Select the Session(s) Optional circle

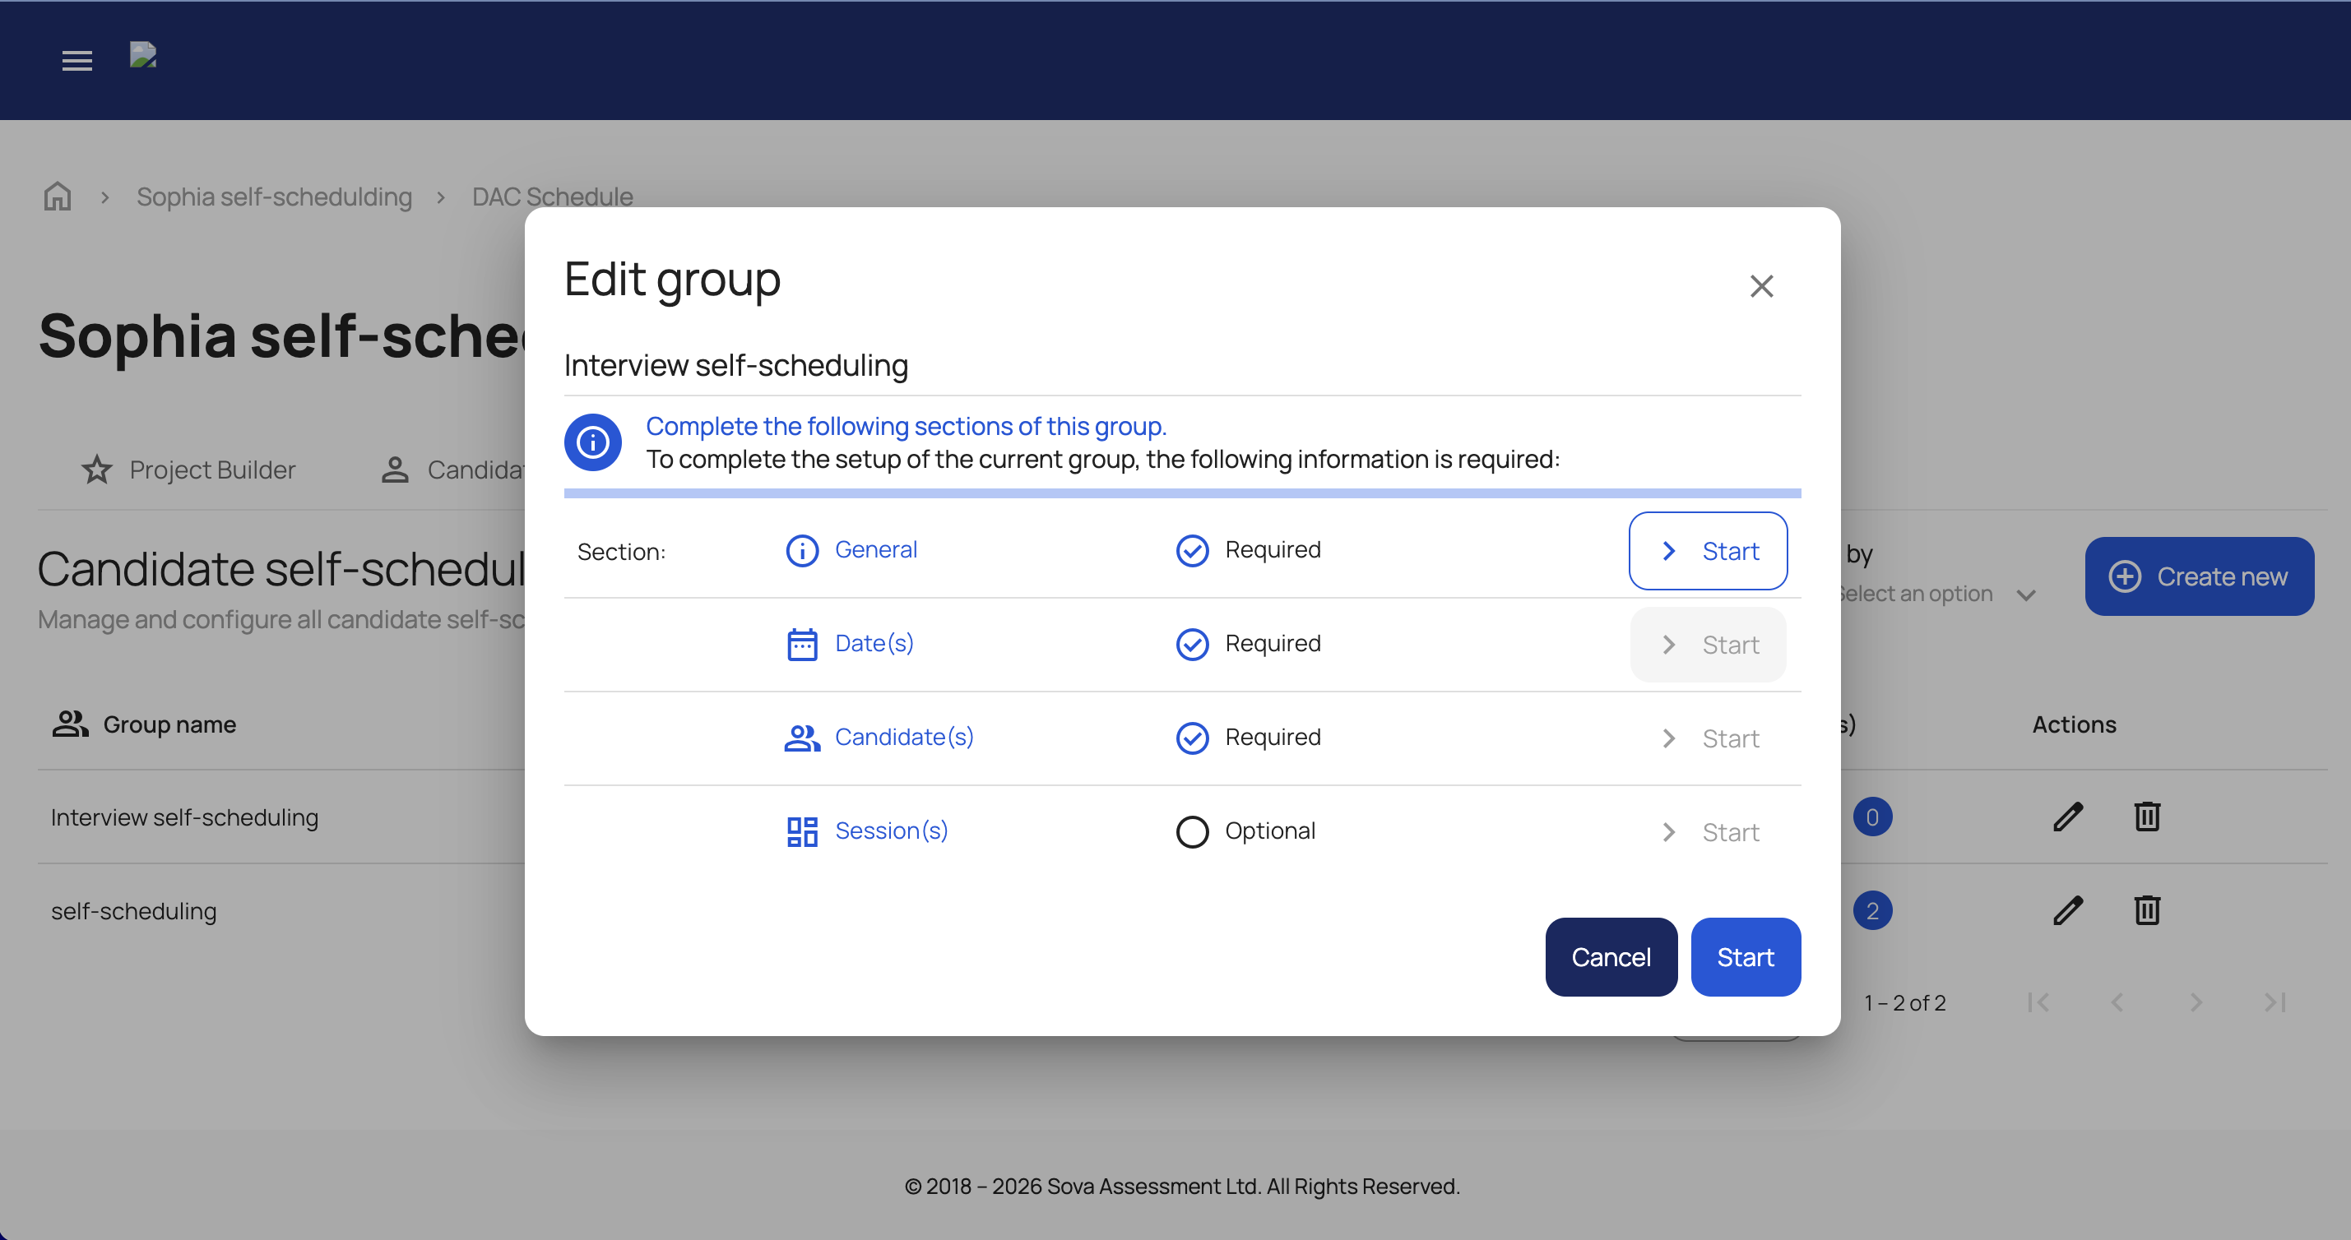point(1192,831)
